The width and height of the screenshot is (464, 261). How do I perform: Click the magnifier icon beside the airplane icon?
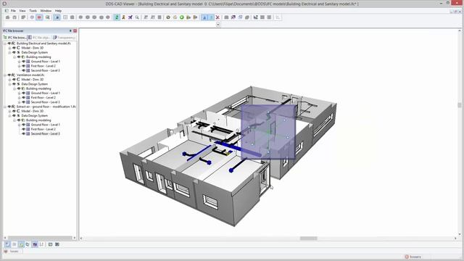137,17
